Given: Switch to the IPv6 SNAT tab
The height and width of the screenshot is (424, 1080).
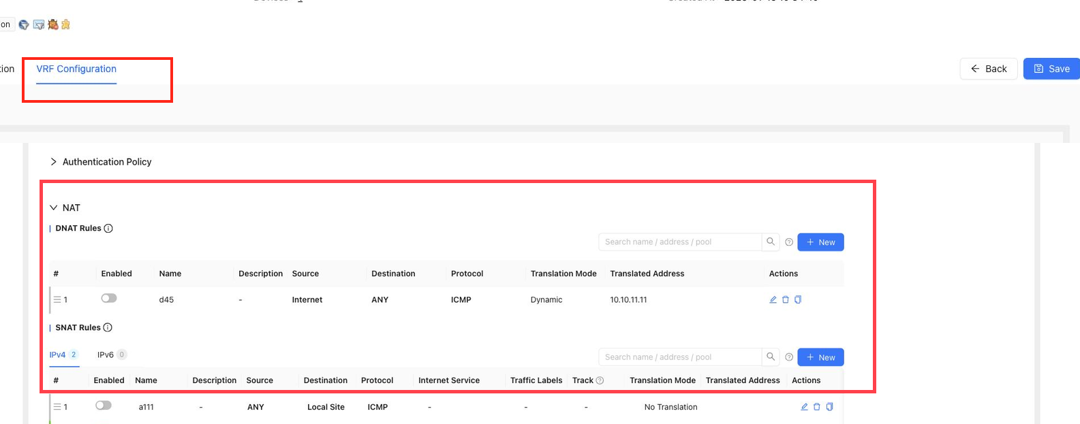Looking at the screenshot, I should pyautogui.click(x=112, y=355).
